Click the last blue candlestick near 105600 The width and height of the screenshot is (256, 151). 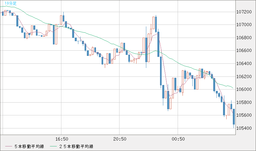click(x=234, y=116)
